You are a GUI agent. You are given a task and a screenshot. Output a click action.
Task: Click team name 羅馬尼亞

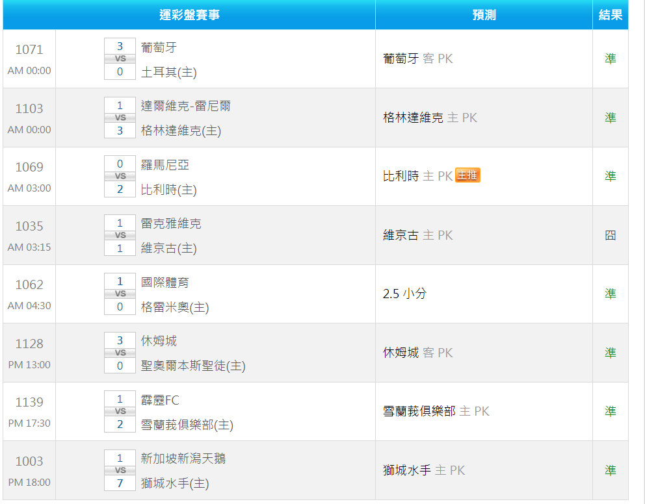165,165
